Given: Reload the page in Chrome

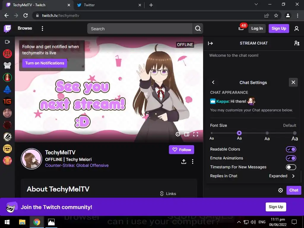Looking at the screenshot, I should pyautogui.click(x=26, y=15).
